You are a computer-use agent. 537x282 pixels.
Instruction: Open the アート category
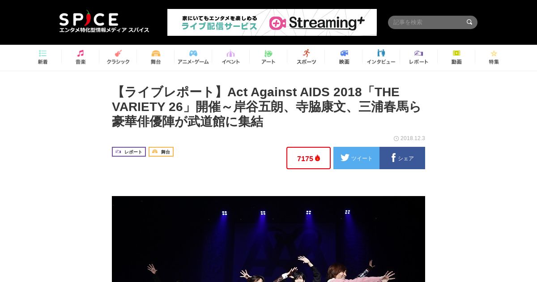click(x=268, y=57)
